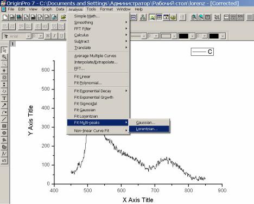
Task: Create a New Project with blank page icon
Action: [5, 17]
